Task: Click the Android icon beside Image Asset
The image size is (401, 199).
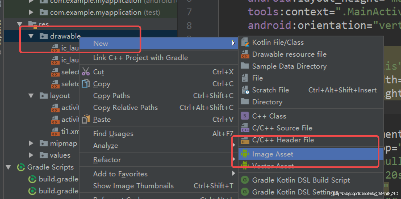Action: coord(245,154)
